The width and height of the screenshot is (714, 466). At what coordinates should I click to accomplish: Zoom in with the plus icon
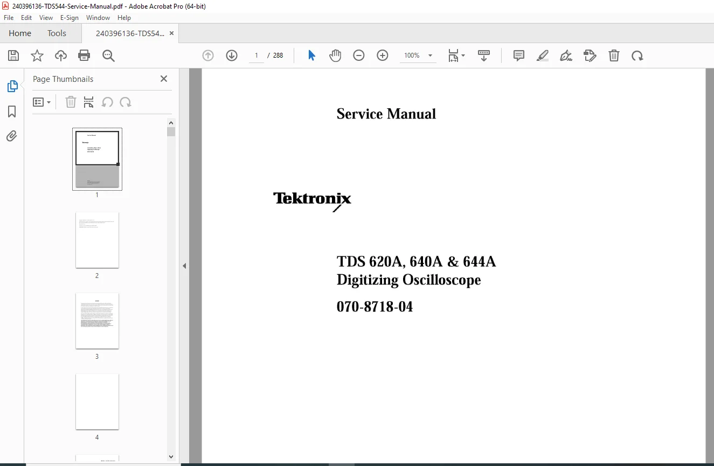tap(383, 55)
